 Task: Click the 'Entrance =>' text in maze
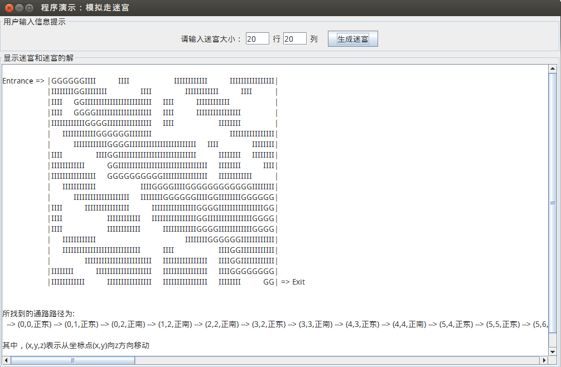click(23, 81)
